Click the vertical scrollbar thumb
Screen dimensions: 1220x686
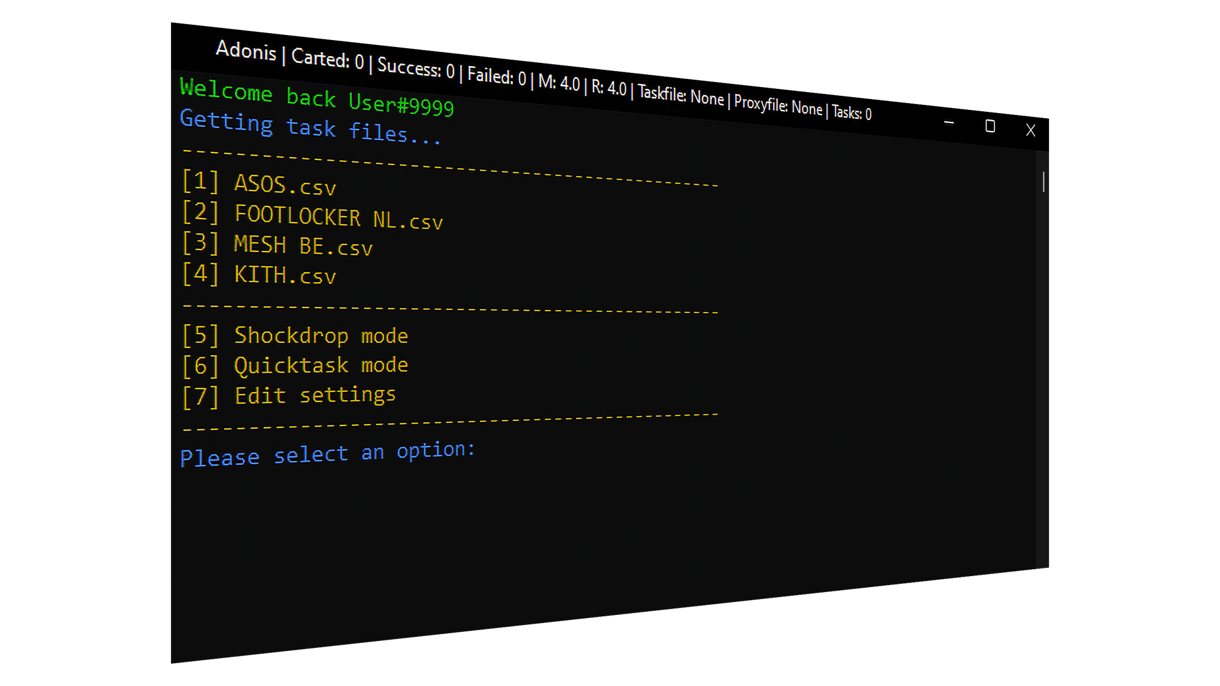tap(1043, 182)
